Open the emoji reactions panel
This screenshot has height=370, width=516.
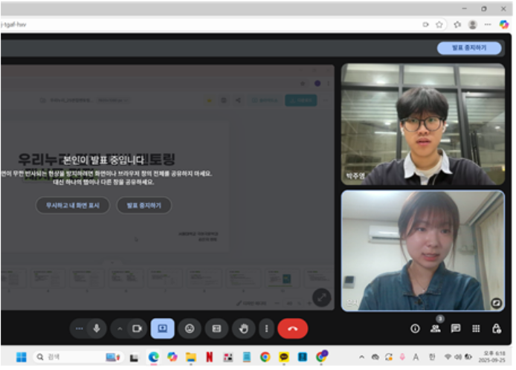click(x=190, y=328)
